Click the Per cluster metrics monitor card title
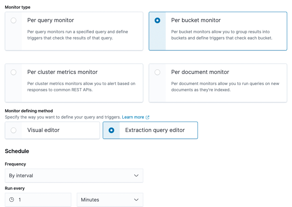 tap(62, 72)
